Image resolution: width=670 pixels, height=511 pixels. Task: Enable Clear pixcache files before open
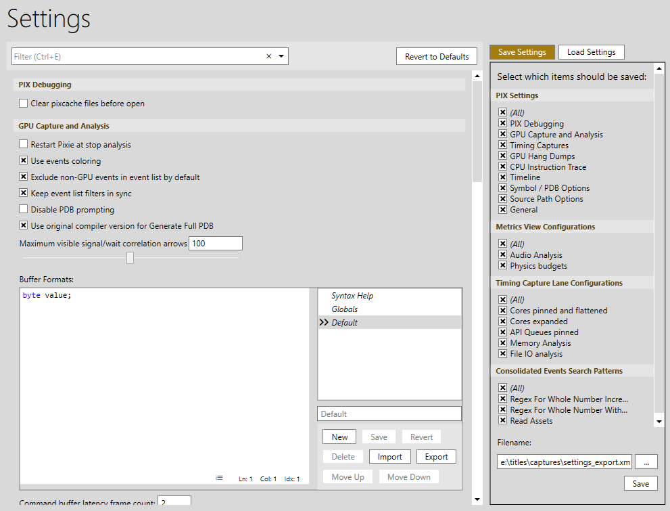tap(24, 103)
